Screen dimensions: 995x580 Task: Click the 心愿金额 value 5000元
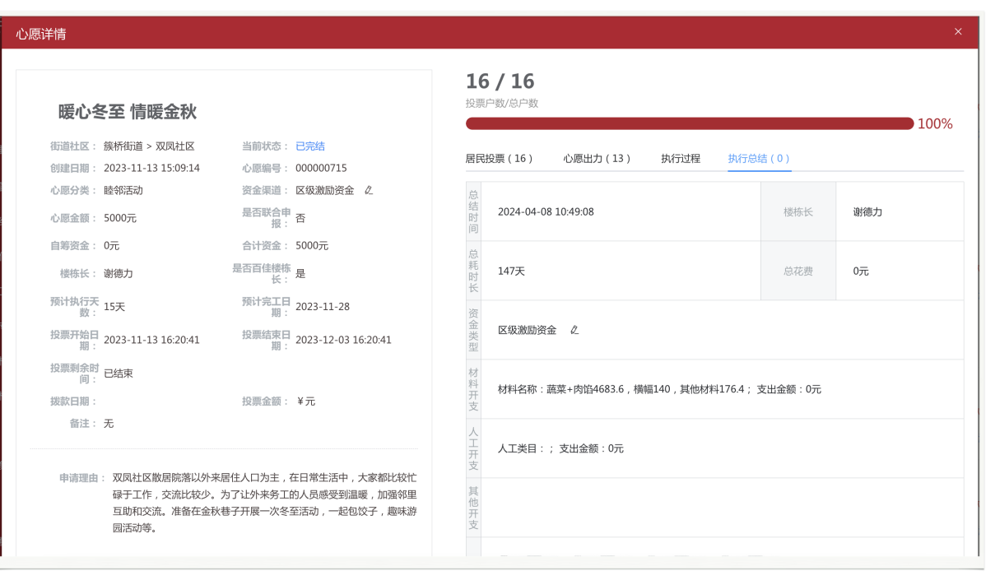(x=120, y=218)
